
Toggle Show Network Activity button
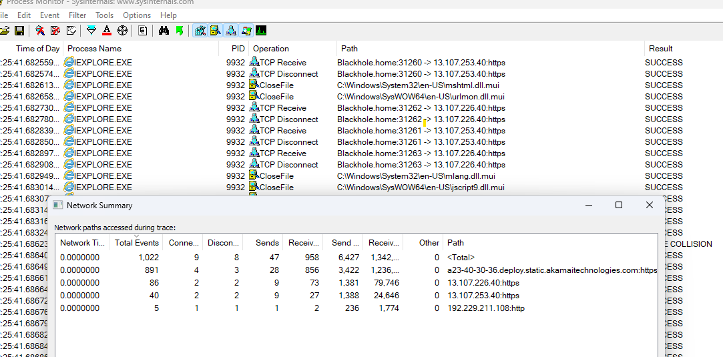[x=231, y=31]
